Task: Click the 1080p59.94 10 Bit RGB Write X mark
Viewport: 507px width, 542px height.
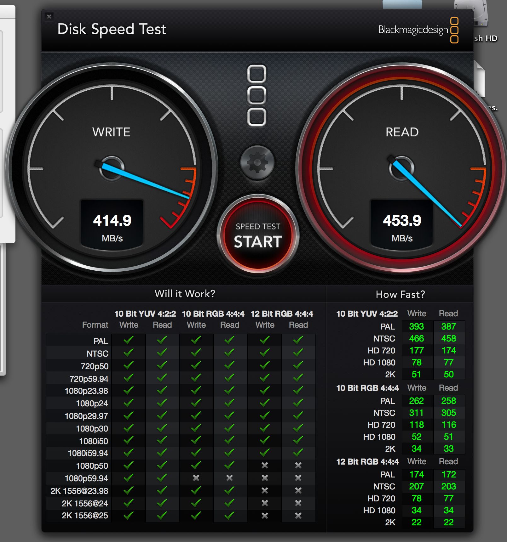Action: tap(196, 478)
